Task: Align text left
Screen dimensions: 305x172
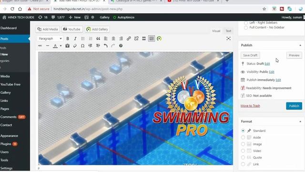Action: tap(106, 39)
